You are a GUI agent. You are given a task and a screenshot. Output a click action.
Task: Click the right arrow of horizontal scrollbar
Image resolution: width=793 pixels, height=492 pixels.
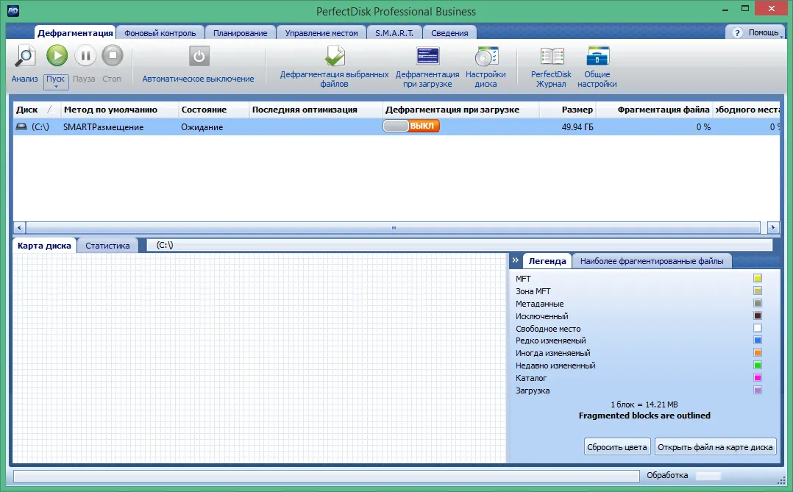click(772, 227)
